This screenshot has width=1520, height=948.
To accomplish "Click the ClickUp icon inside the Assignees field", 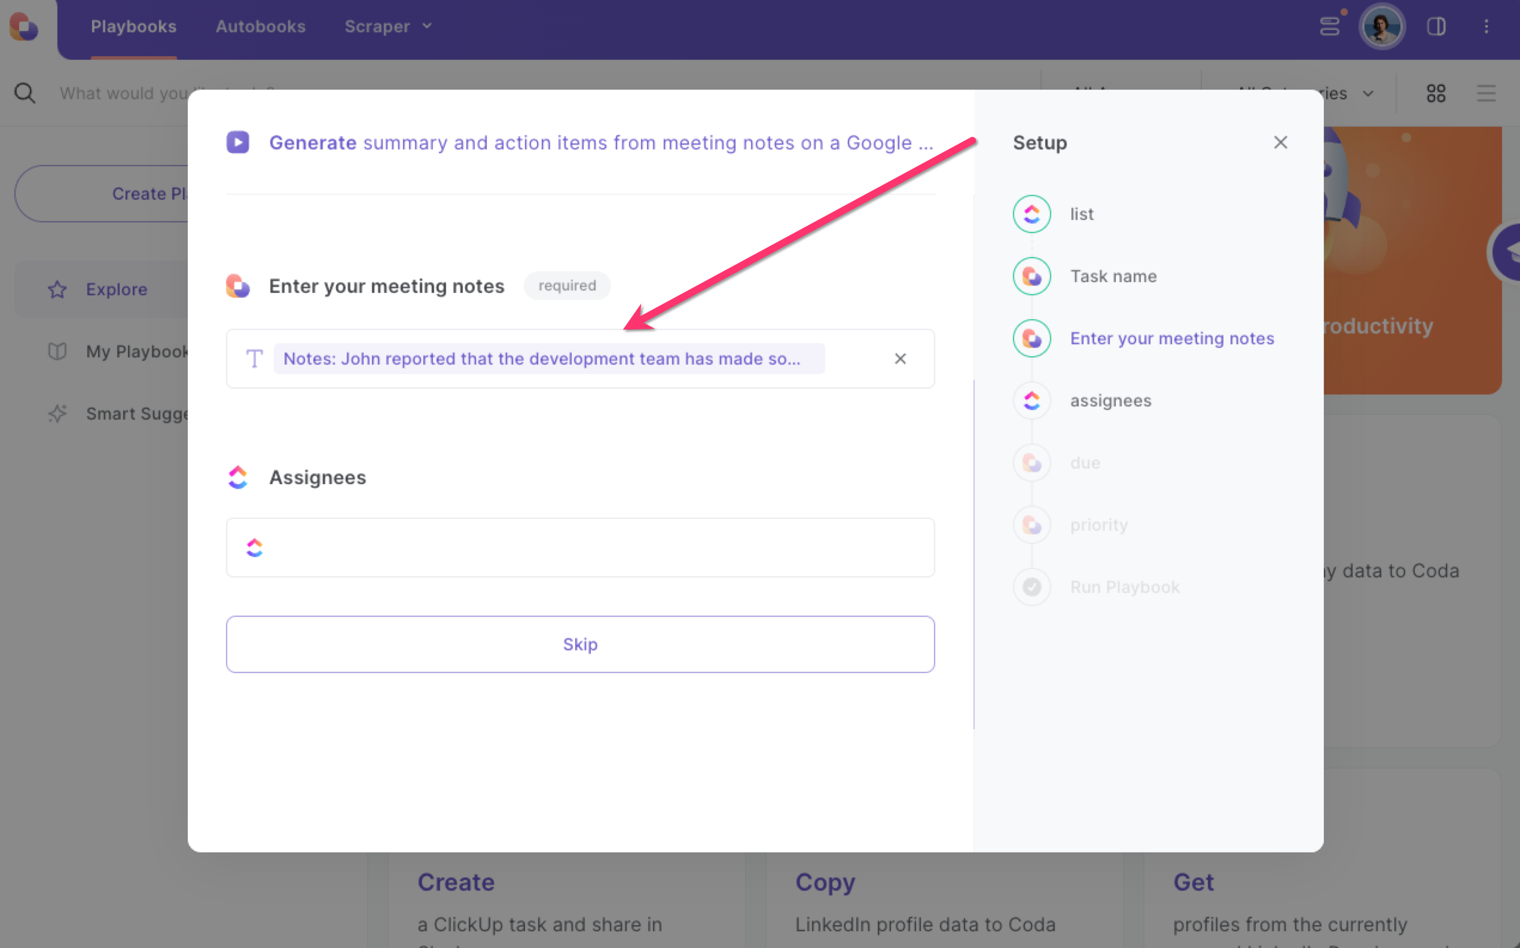I will click(x=254, y=548).
